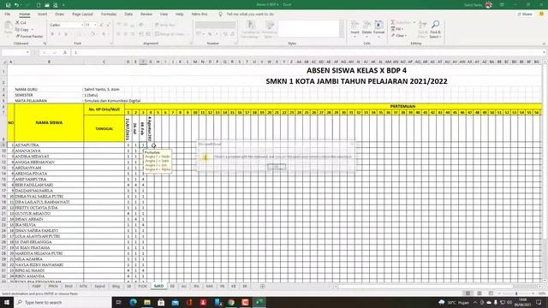548x308 pixels.
Task: Click in the formula bar input
Action: click(307, 52)
